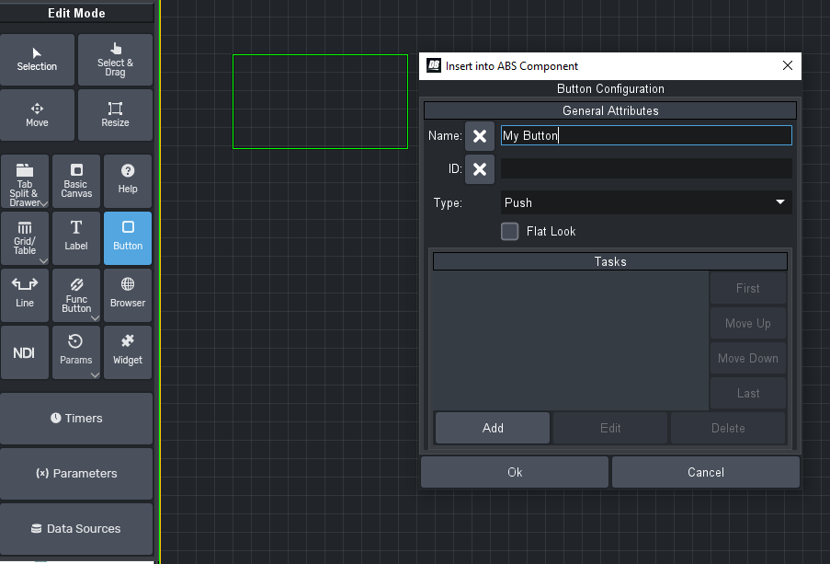The width and height of the screenshot is (830, 564).
Task: Add a new task
Action: [493, 428]
